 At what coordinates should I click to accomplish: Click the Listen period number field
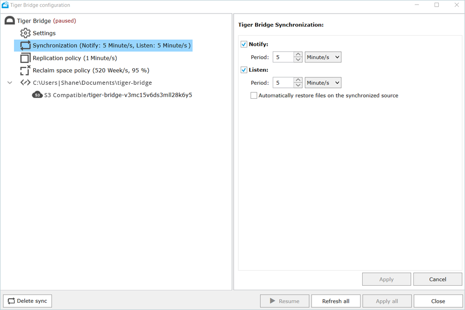283,83
